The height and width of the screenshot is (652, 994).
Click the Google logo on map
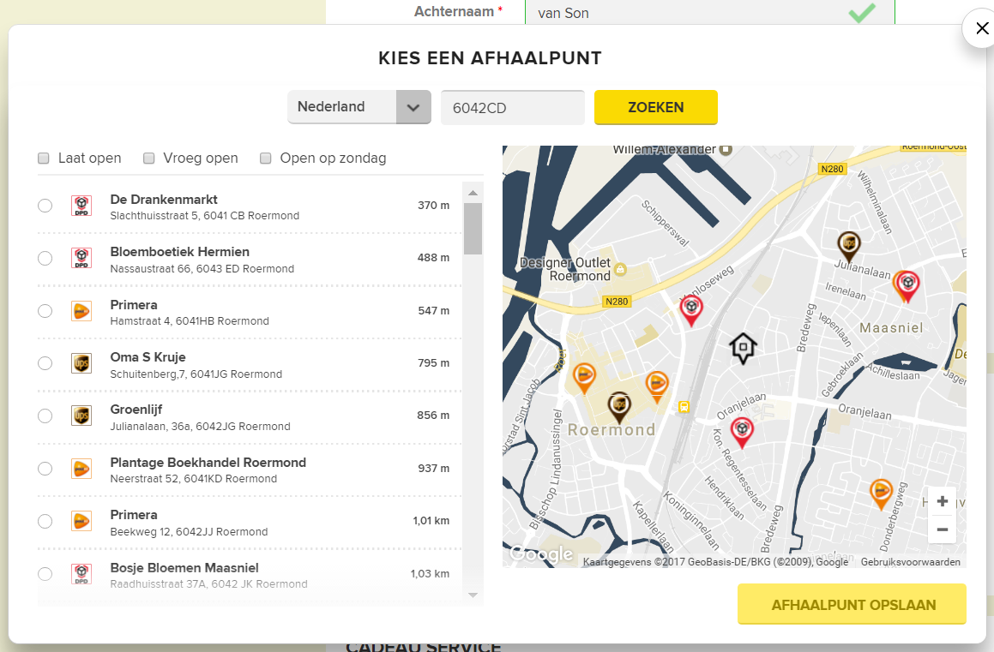click(x=541, y=553)
